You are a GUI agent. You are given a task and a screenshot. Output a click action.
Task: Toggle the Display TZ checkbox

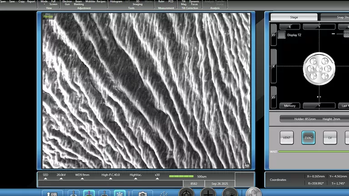coord(282,35)
